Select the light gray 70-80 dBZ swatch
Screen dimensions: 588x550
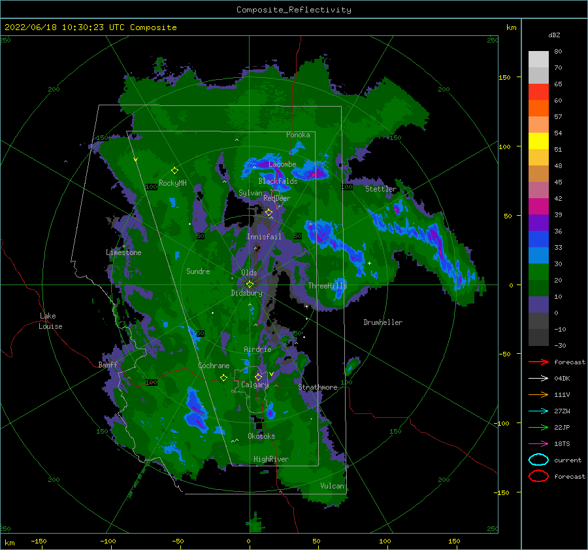(x=538, y=59)
